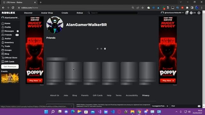The image size is (205, 115).
Task: Open the Terms footer link
Action: coord(119,96)
